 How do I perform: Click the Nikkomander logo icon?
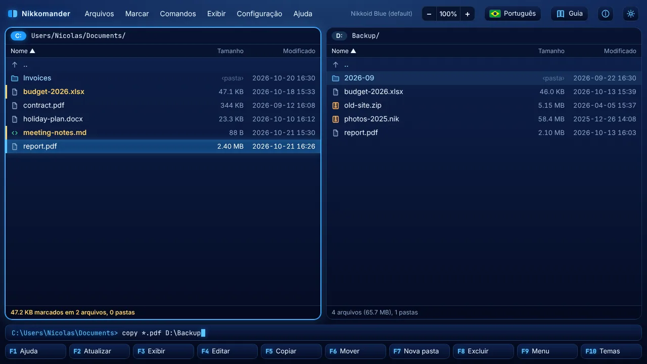coord(13,14)
